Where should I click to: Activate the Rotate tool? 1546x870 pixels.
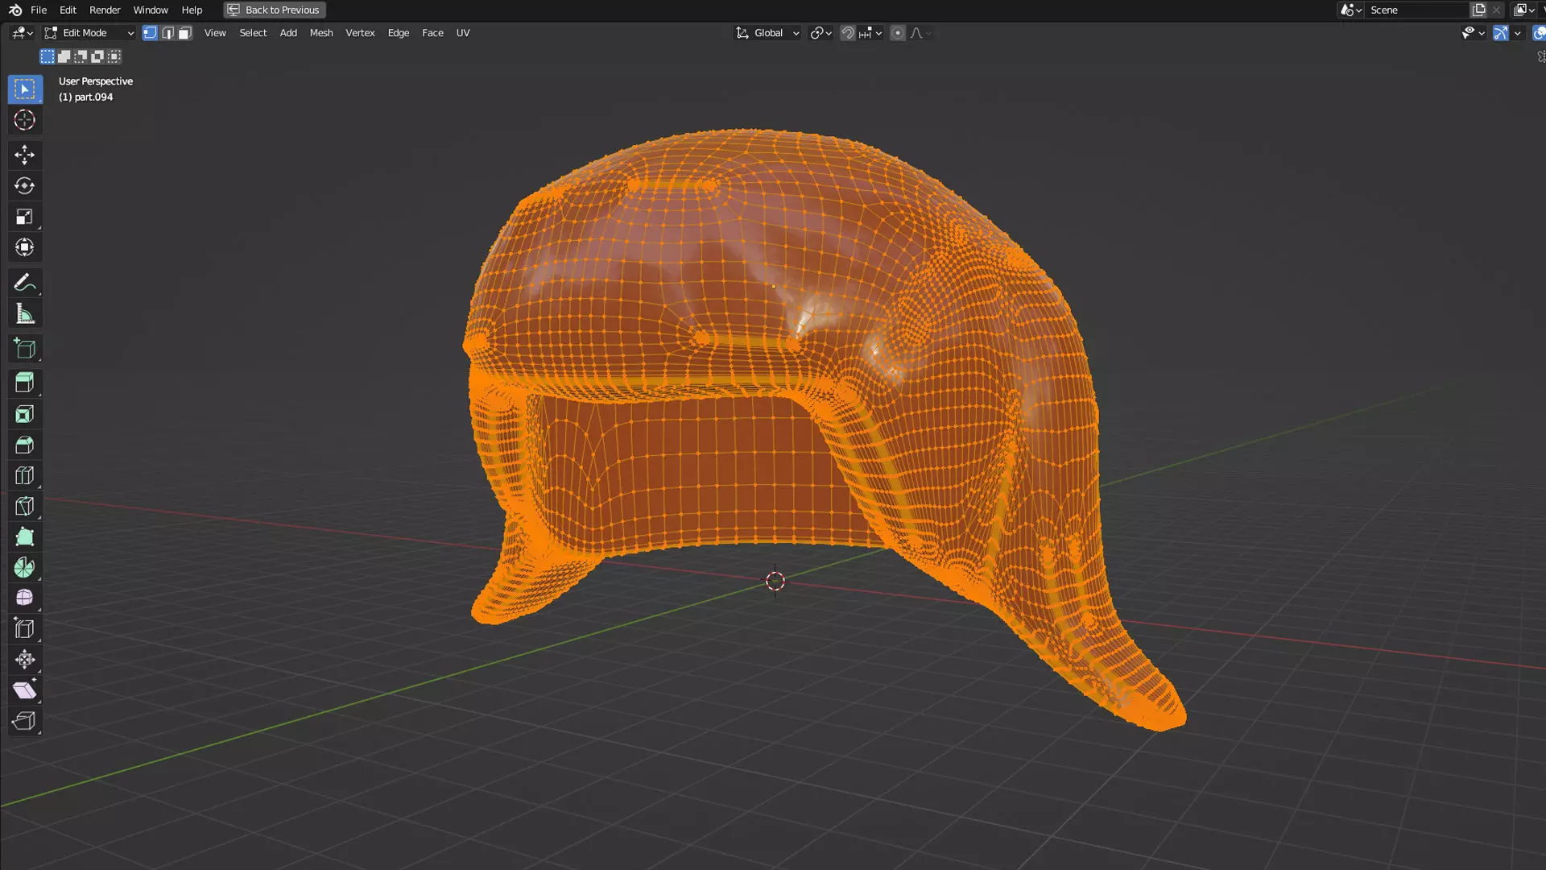[x=24, y=186]
